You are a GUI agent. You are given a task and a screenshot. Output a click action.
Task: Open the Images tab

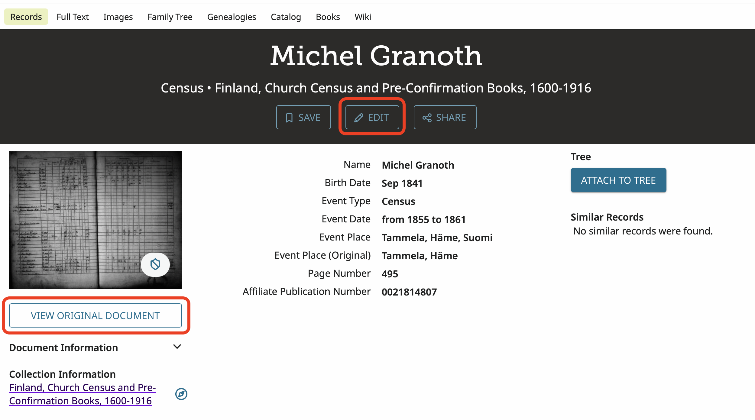point(118,17)
